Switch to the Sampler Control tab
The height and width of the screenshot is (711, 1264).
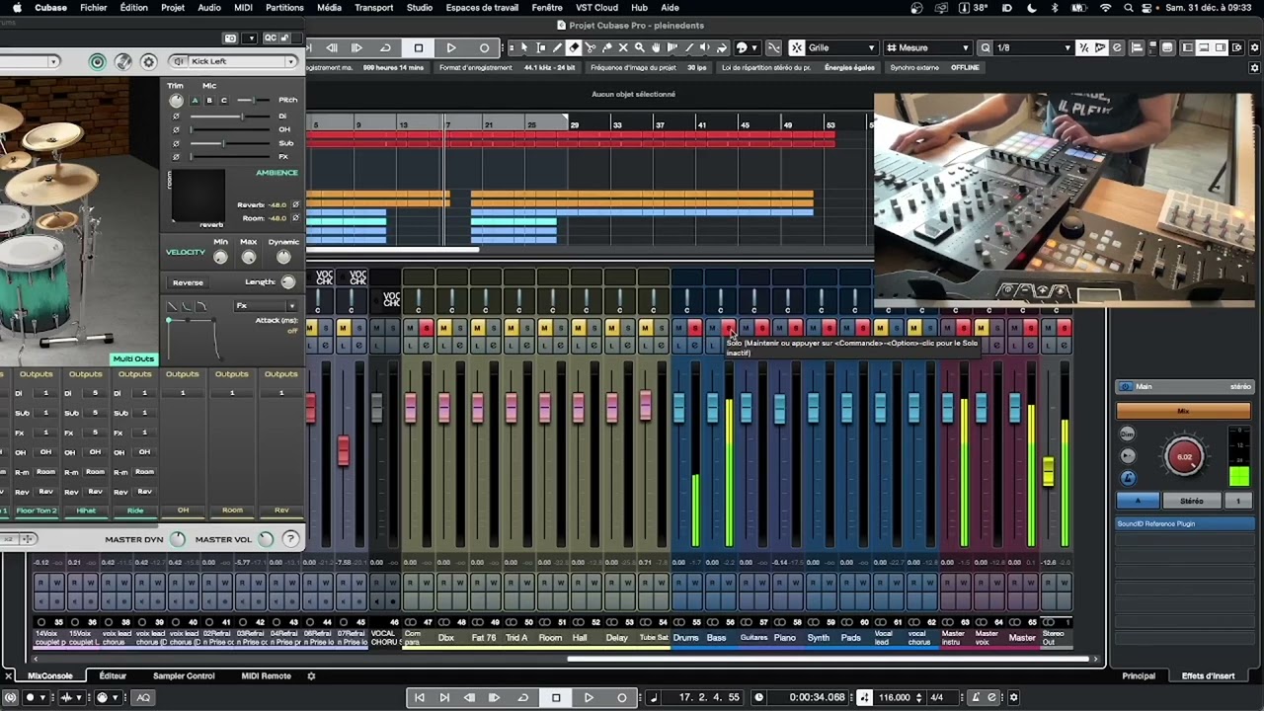184,676
